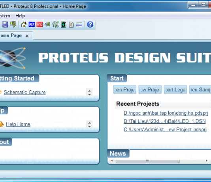This screenshot has height=182, width=211.
Task: Click News scrollbar right arrow
Action: click(x=207, y=161)
